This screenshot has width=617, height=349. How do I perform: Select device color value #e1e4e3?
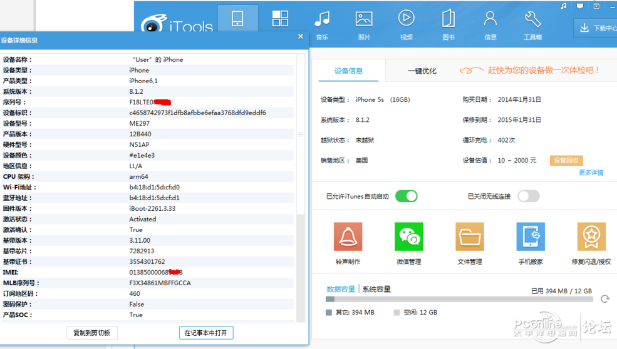(142, 155)
